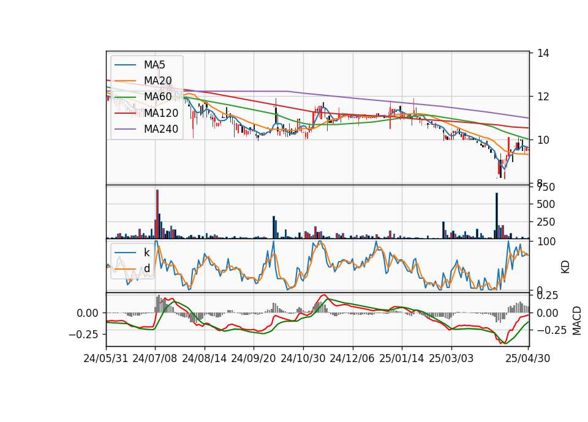The width and height of the screenshot is (588, 422).
Task: Click the MA60 legend label
Action: [157, 97]
